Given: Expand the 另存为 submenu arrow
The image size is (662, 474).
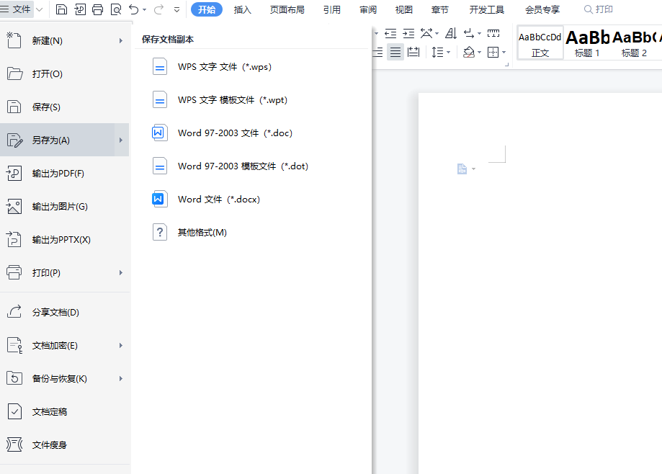Looking at the screenshot, I should (x=121, y=140).
